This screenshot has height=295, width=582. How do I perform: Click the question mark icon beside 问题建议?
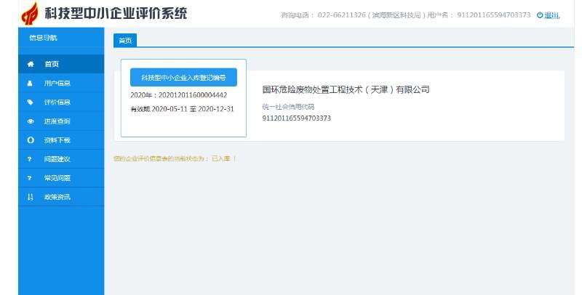click(x=30, y=158)
